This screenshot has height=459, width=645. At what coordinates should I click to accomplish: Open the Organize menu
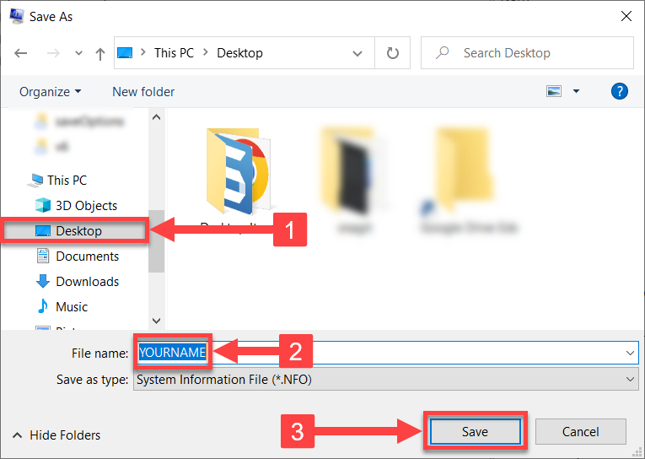coord(51,91)
